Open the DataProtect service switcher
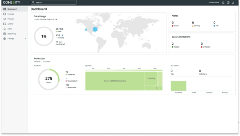The image size is (240, 136). click(214, 3)
